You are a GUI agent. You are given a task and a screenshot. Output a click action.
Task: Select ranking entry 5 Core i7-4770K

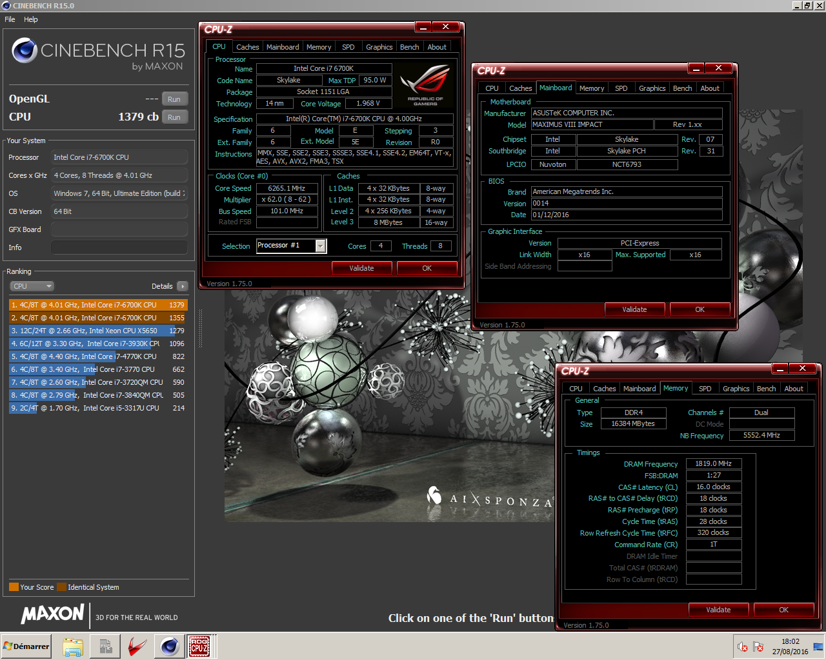(x=98, y=356)
